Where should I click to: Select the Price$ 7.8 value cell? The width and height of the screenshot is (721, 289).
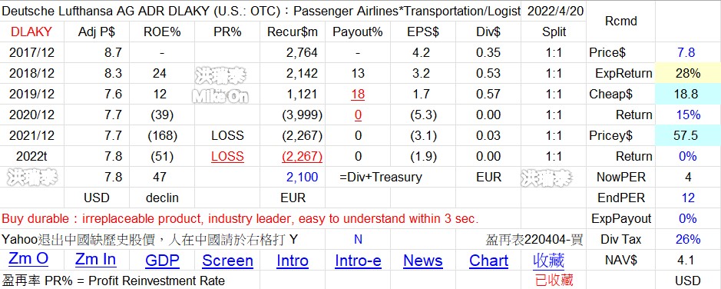click(x=688, y=52)
